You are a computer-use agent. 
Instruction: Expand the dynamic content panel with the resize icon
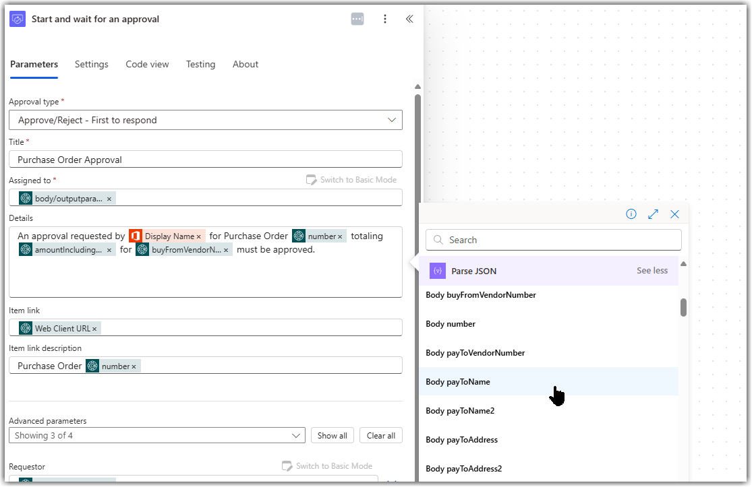pos(653,214)
